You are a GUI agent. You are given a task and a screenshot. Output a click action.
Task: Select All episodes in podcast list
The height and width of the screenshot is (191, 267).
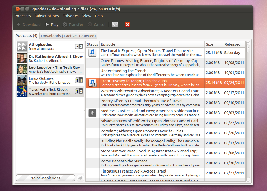pyautogui.click(x=50, y=46)
